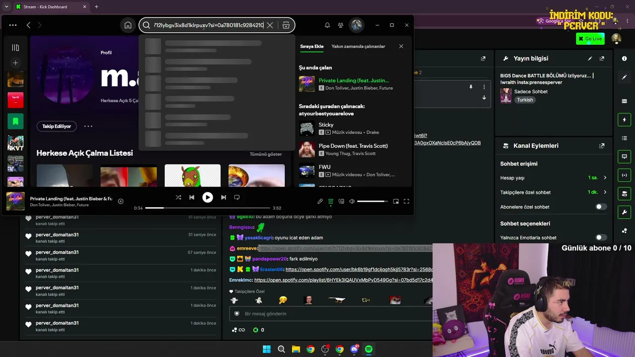Expand pinned message with down arrow
The image size is (635, 357).
(484, 98)
